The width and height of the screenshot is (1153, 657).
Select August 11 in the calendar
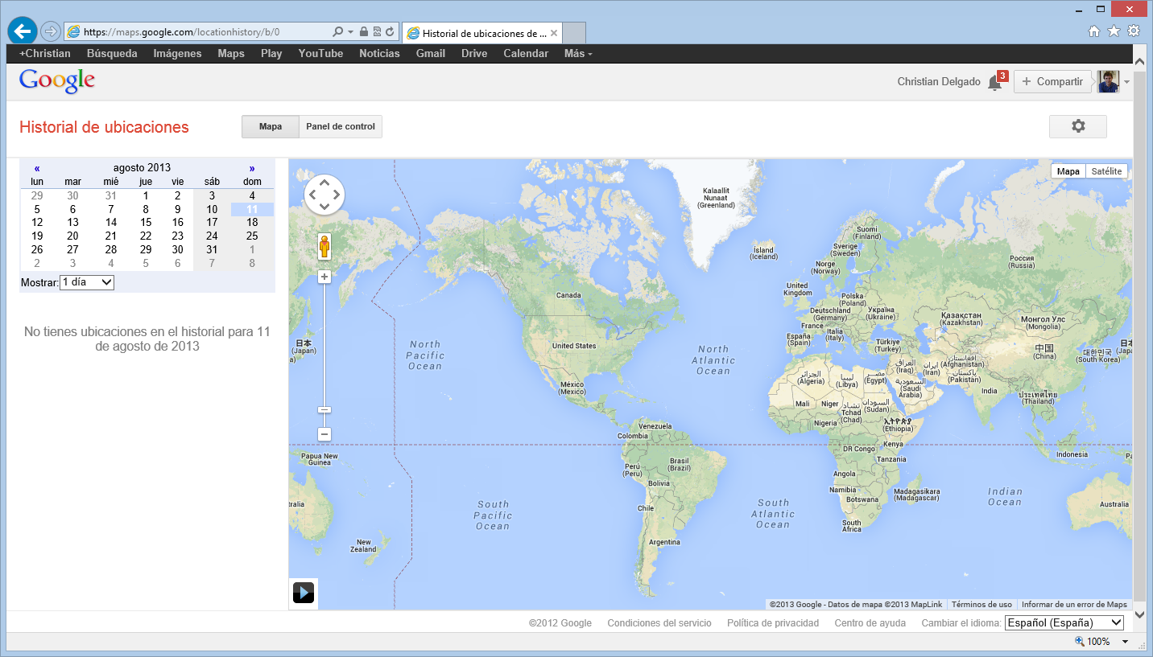pos(252,209)
